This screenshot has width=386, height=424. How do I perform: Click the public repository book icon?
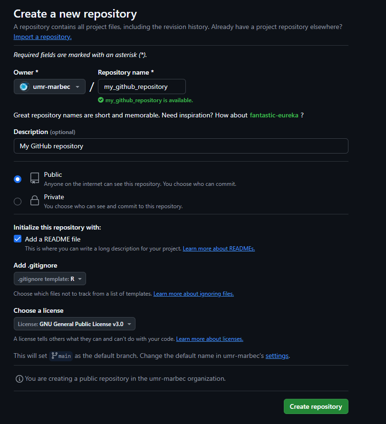(35, 178)
